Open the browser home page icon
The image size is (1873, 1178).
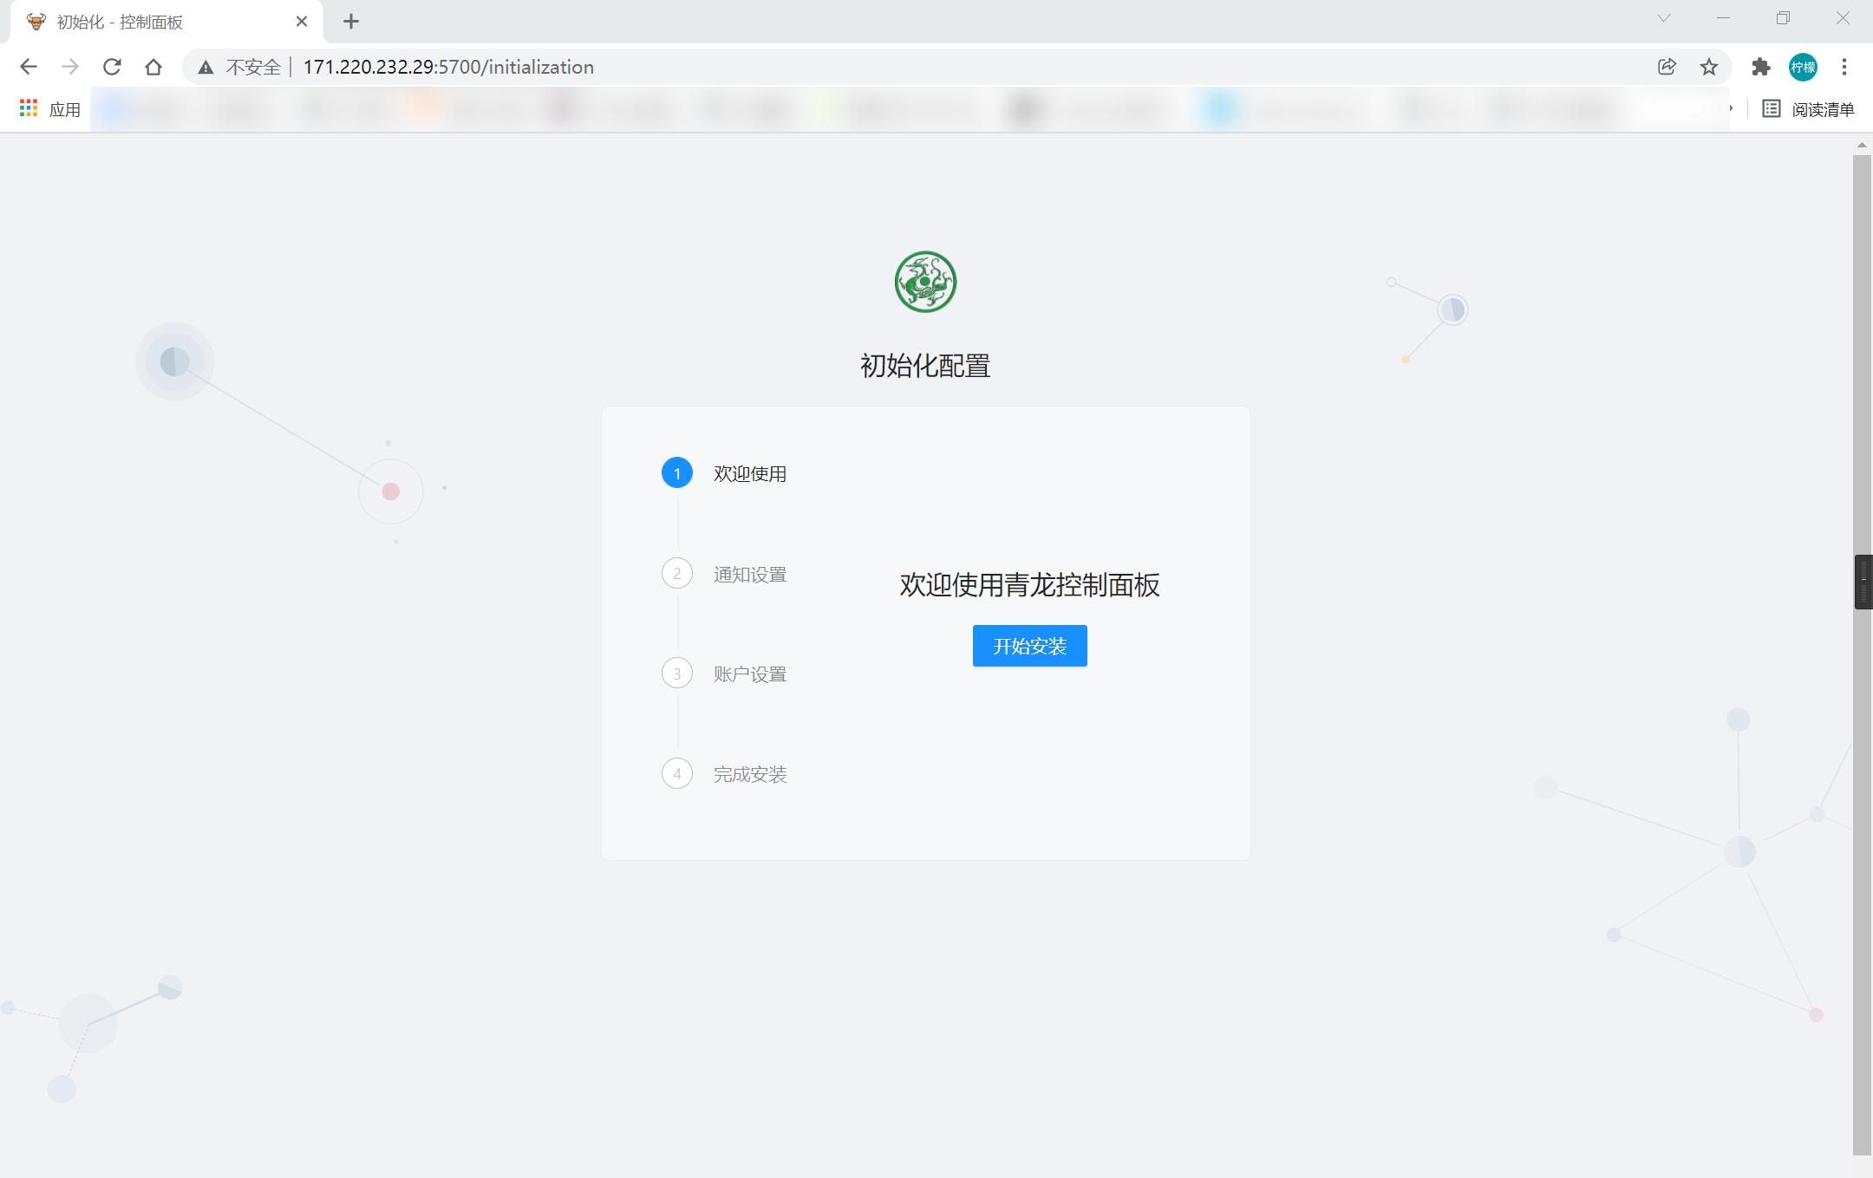153,67
